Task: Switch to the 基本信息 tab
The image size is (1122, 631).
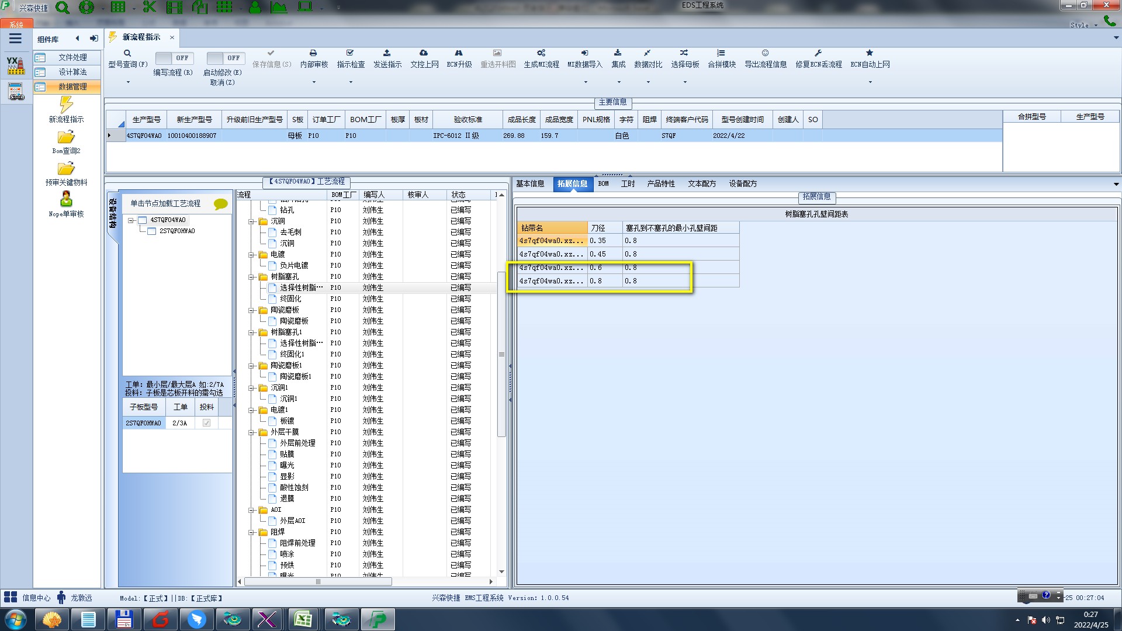Action: point(530,183)
